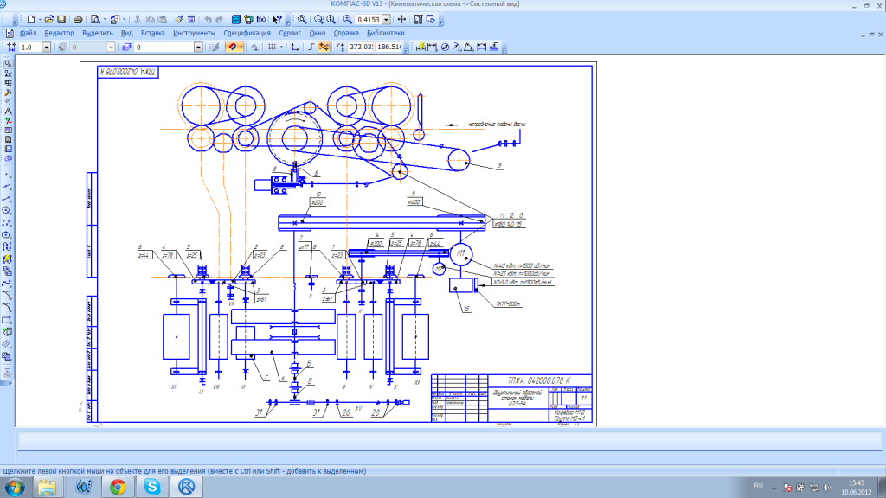The height and width of the screenshot is (498, 886).
Task: Open the zoom scale dropdown list
Action: click(x=387, y=20)
